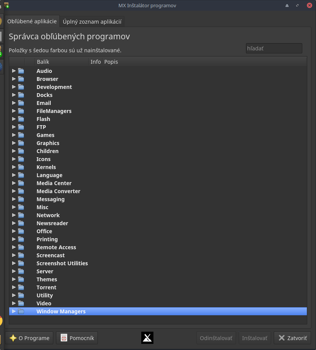Expand the Kernels category arrow

[14, 167]
